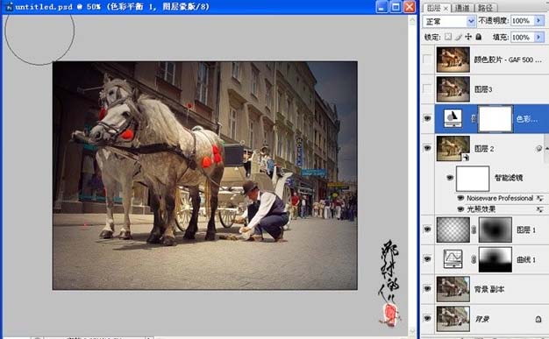The image size is (549, 339).
Task: Toggle visibility of Noiseware Professional filter
Action: (460, 198)
